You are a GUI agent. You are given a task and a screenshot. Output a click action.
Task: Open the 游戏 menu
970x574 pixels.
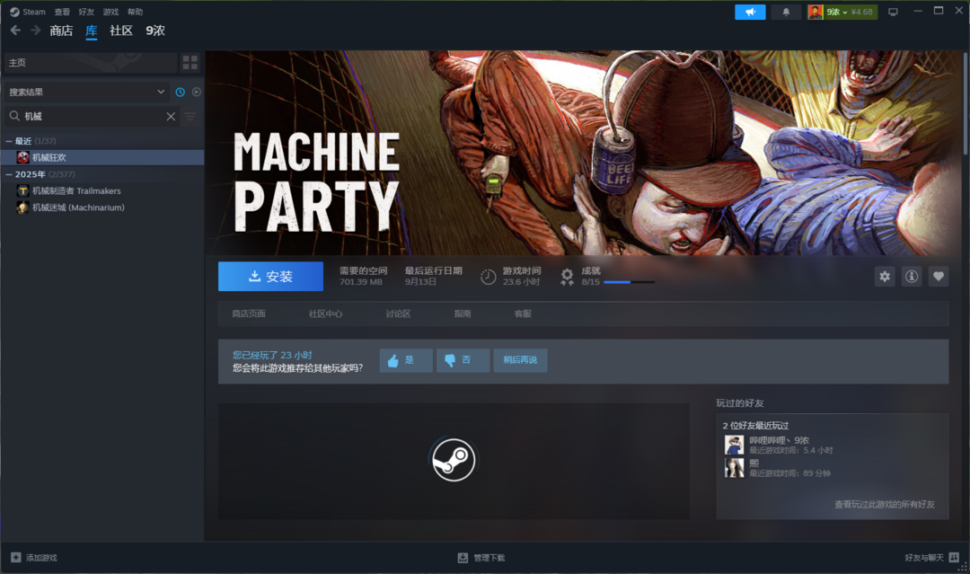[110, 12]
